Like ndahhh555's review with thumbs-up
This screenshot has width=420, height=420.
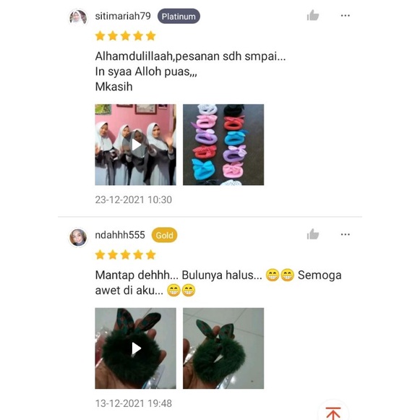(313, 234)
